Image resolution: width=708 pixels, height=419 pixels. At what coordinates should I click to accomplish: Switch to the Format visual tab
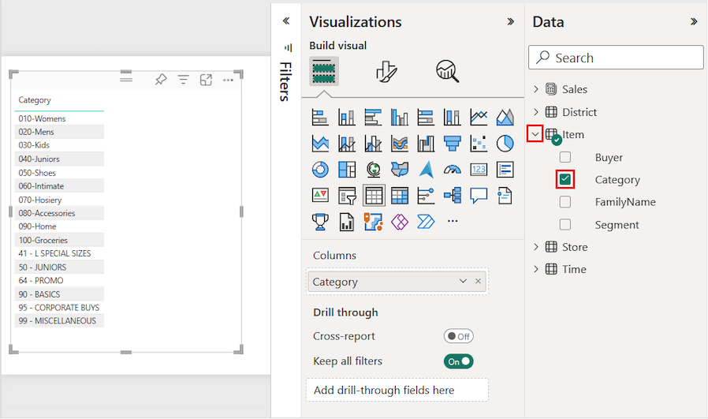(x=386, y=72)
